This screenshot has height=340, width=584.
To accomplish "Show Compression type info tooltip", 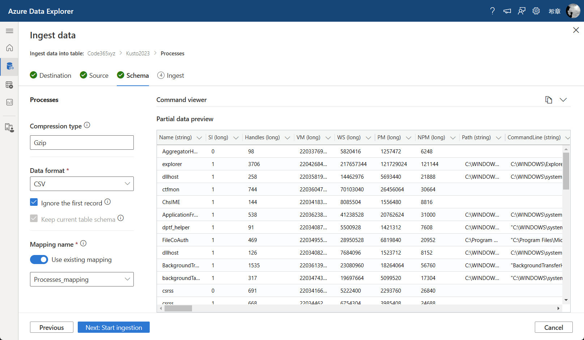I will point(87,125).
